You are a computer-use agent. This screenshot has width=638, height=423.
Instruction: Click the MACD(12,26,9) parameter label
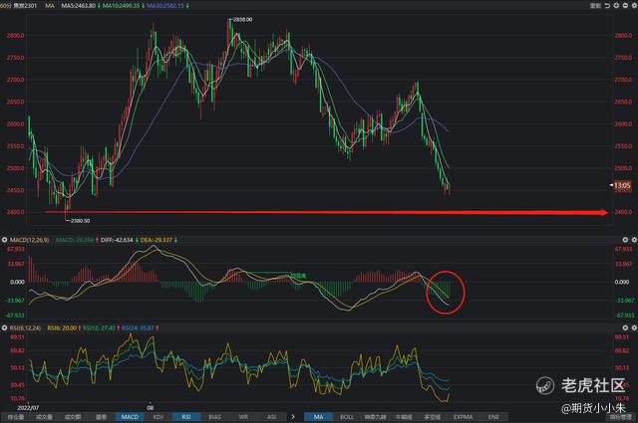coord(22,240)
